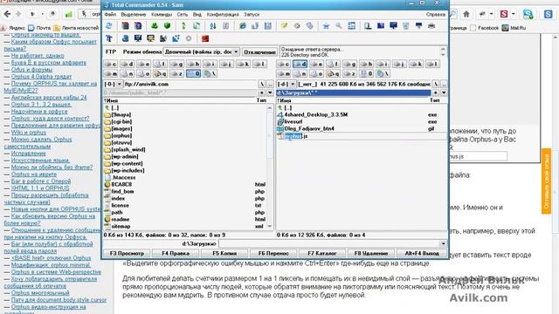
Task: Click the Internet Explorer globe toolbar icon
Action: (243, 26)
